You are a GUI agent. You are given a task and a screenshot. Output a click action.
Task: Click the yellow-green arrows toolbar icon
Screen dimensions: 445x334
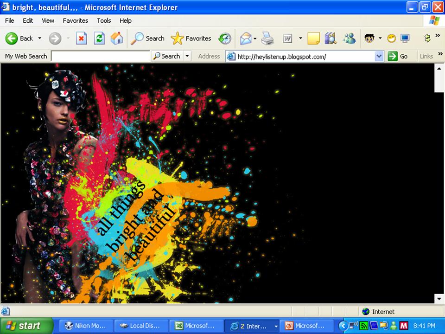click(427, 38)
